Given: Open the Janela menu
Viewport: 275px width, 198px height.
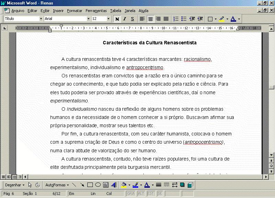Looking at the screenshot, I should pos(130,11).
